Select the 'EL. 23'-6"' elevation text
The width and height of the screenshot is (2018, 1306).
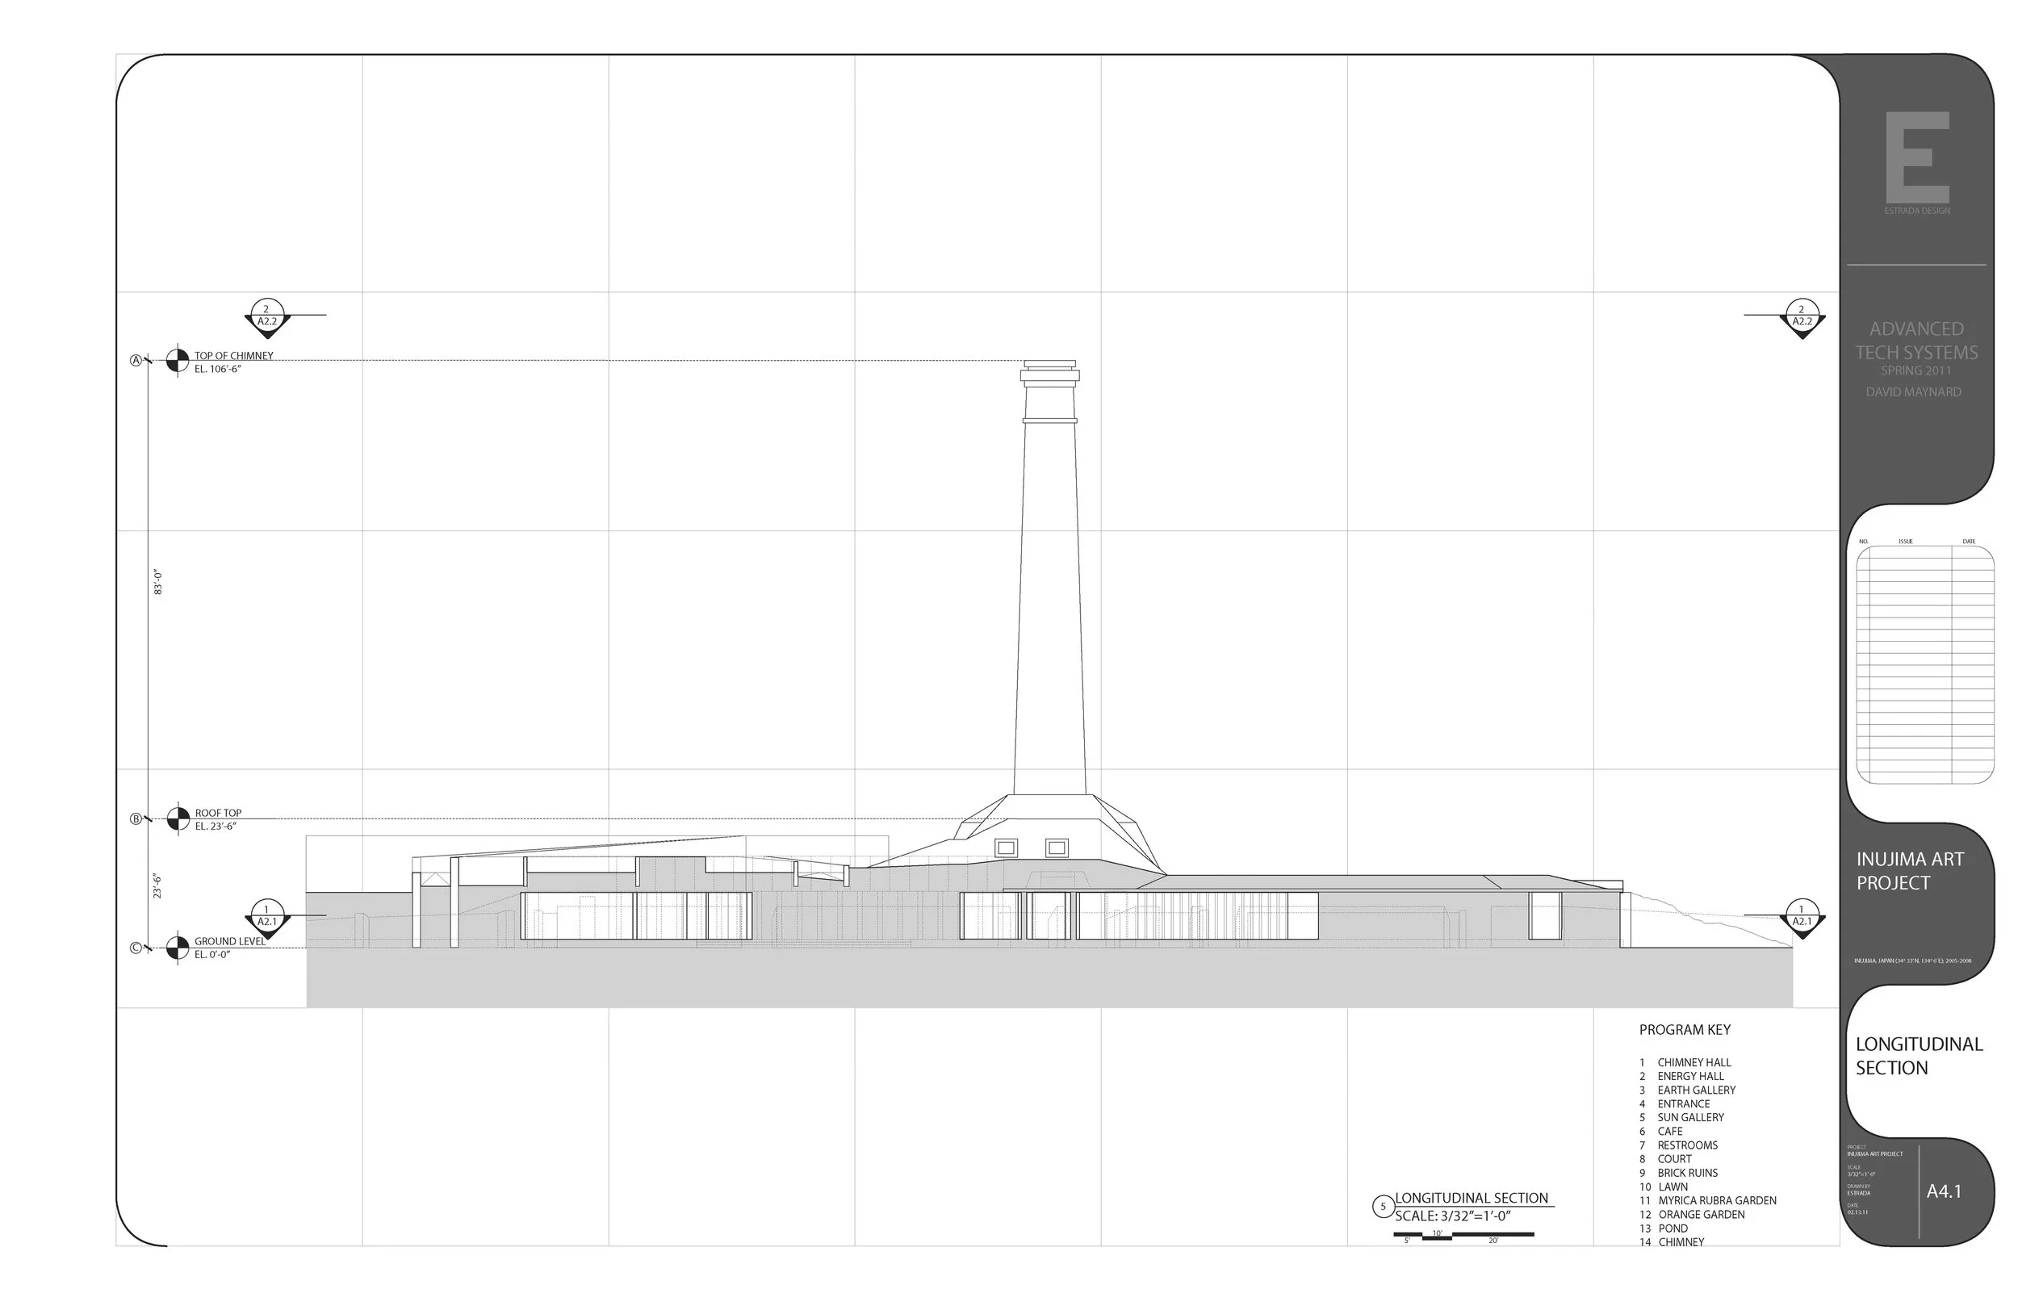(216, 827)
